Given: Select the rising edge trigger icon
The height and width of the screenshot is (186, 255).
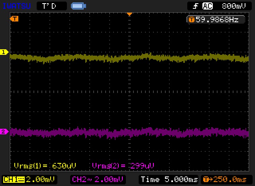Looking at the screenshot, I should point(195,6).
